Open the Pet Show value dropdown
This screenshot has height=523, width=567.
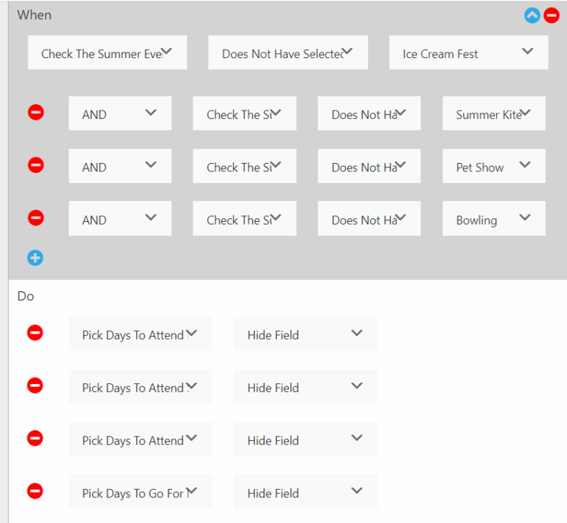[x=493, y=165]
